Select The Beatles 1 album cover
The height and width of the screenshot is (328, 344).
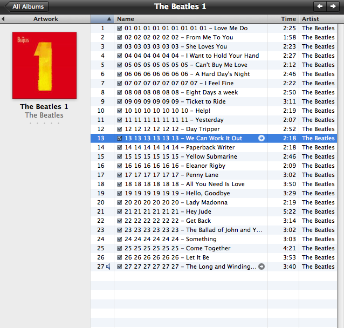45,65
